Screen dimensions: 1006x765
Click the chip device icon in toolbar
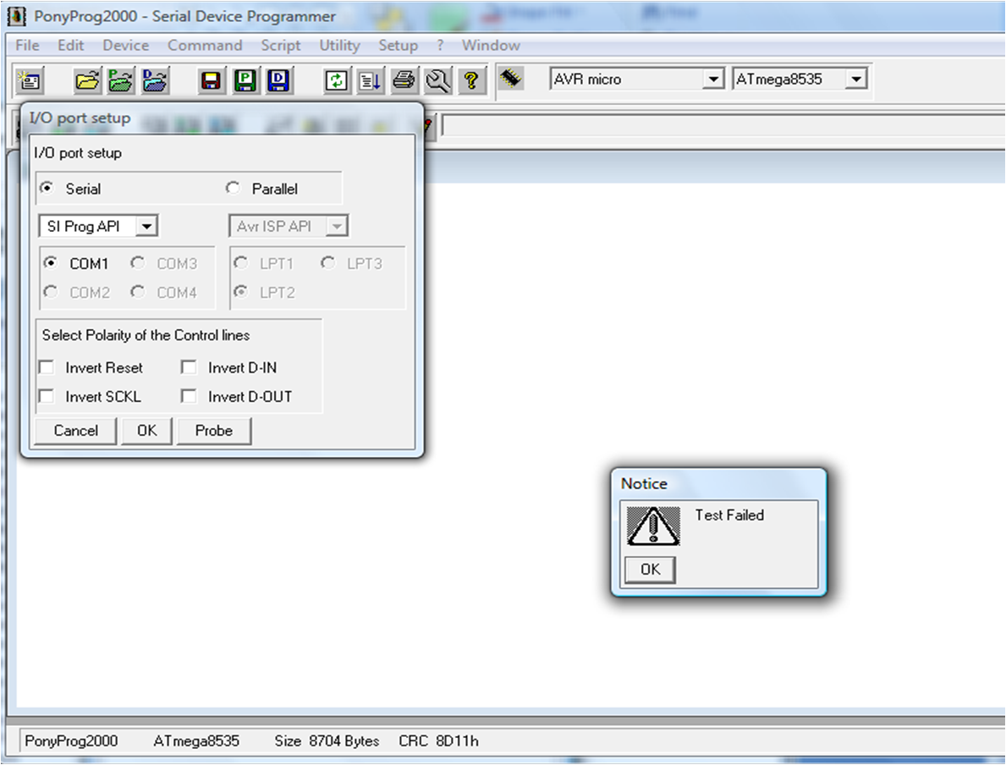[x=511, y=79]
